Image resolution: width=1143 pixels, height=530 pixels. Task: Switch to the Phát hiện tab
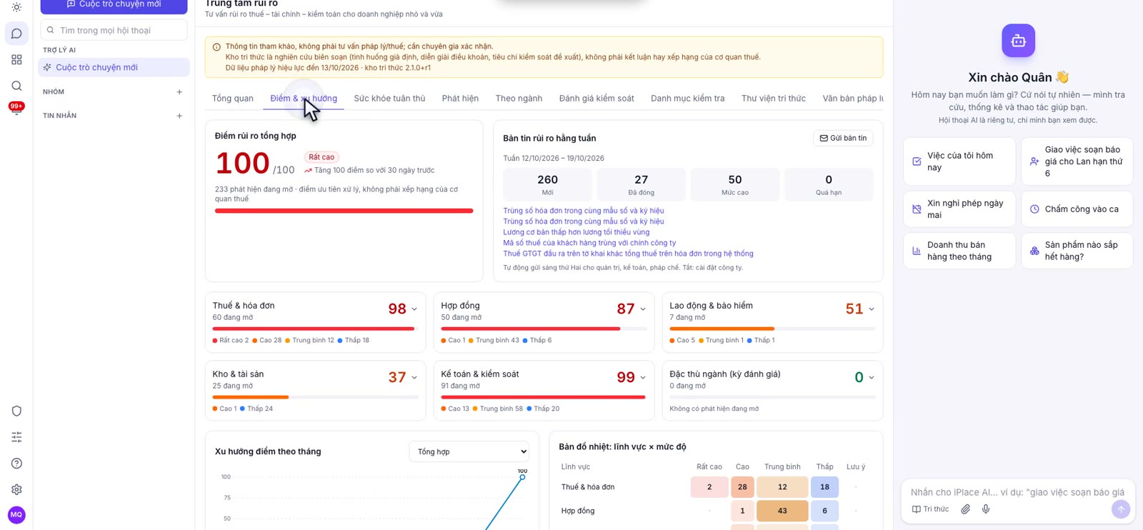(460, 99)
